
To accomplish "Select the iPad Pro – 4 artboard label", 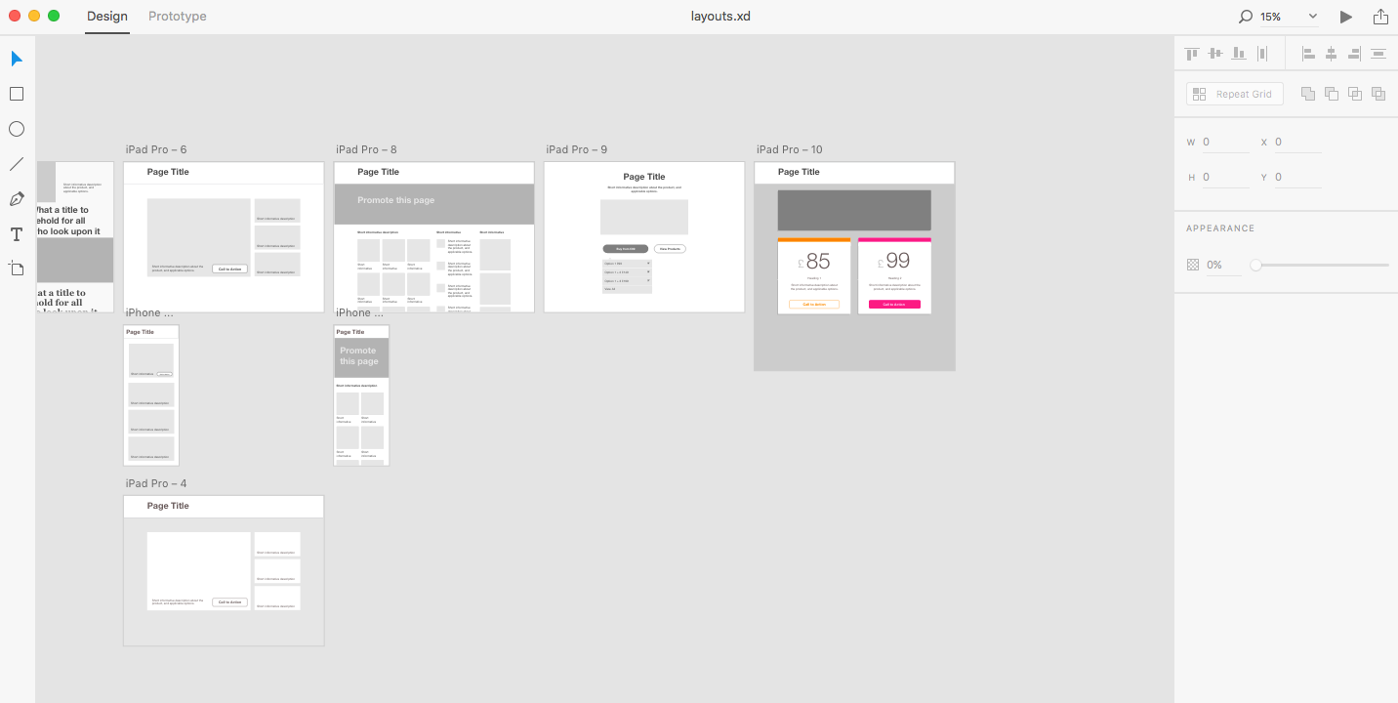I will [x=156, y=483].
